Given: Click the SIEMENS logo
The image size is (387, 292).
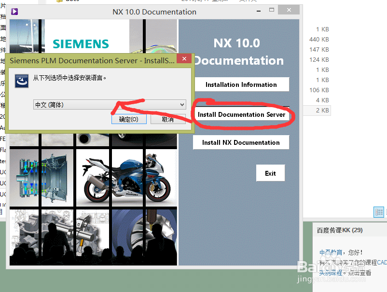Looking at the screenshot, I should pos(81,44).
